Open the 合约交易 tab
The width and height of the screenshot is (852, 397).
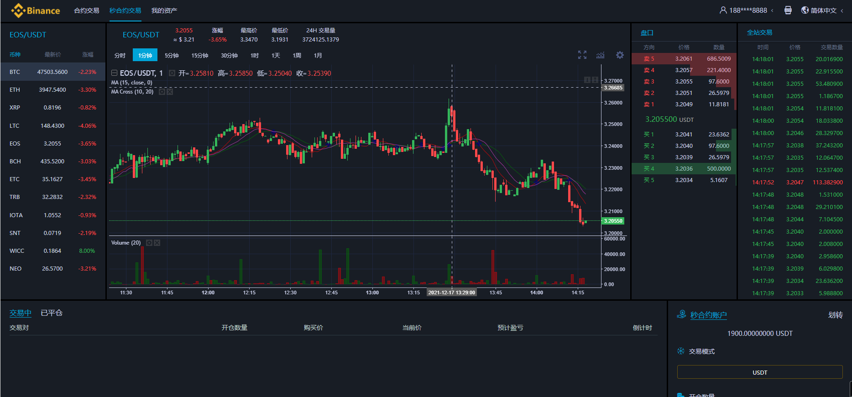(x=87, y=10)
